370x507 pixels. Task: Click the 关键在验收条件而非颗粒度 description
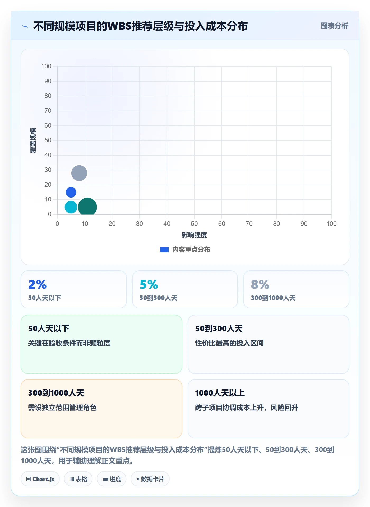pyautogui.click(x=69, y=343)
